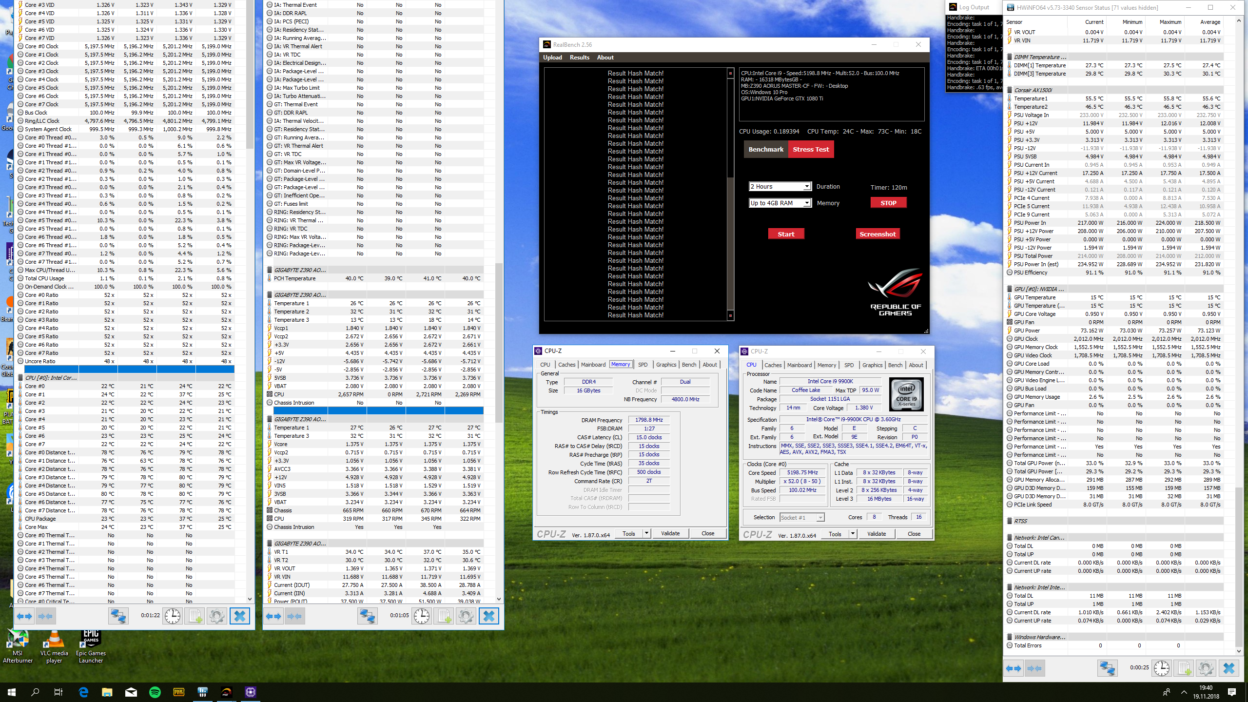Open network monitor icon in window timed 0:01:22
This screenshot has height=702, width=1248.
click(118, 616)
